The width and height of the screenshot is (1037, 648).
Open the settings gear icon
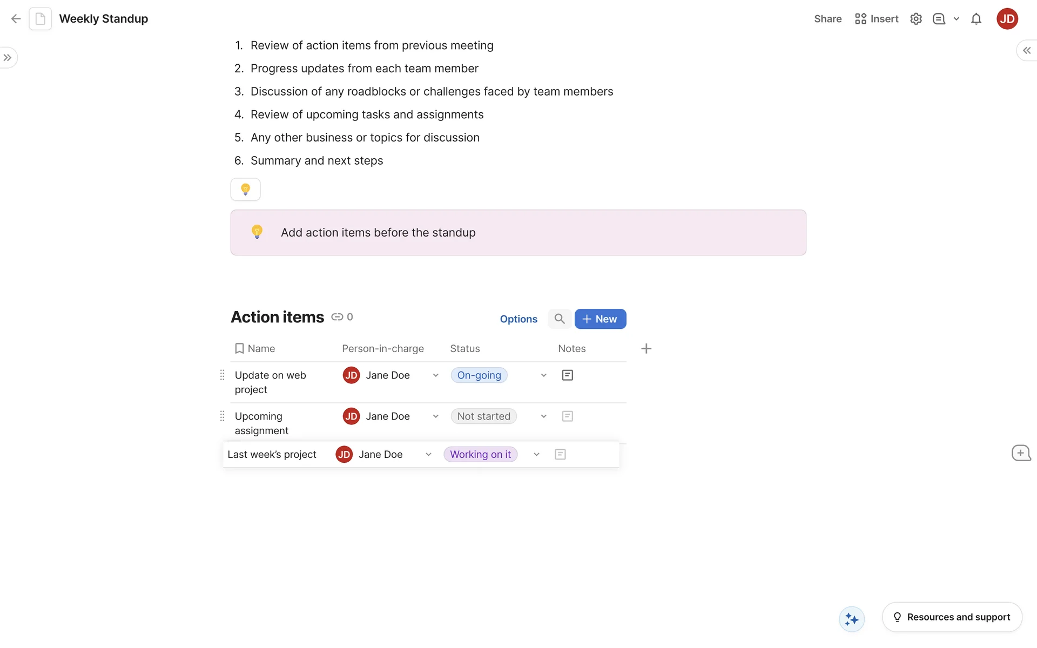point(915,19)
